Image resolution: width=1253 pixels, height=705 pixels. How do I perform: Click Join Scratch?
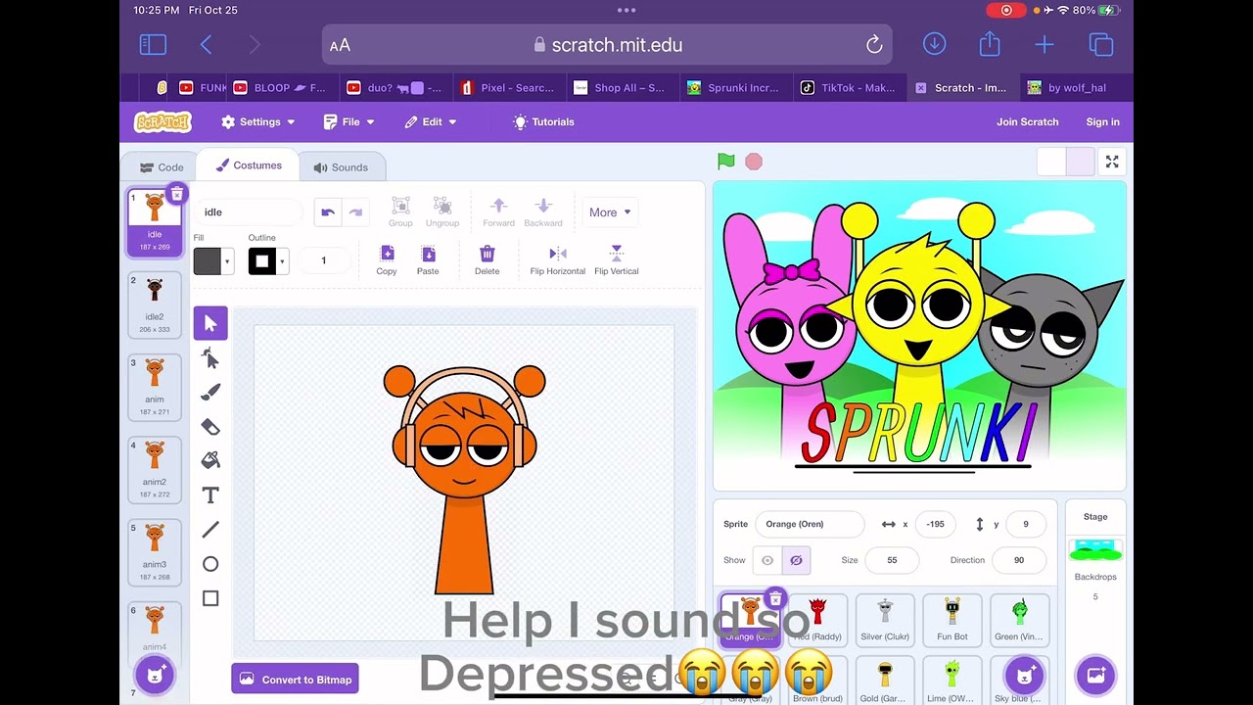pyautogui.click(x=1028, y=121)
